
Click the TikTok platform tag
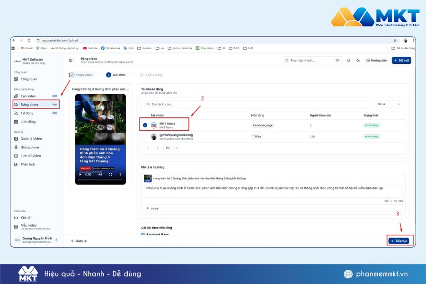(x=257, y=137)
